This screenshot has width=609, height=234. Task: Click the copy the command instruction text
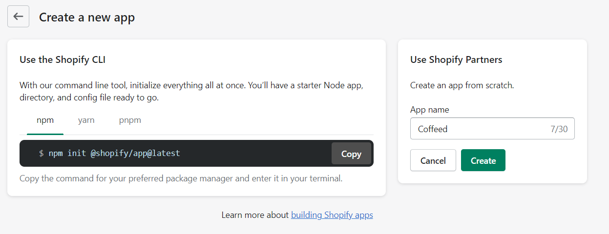click(181, 178)
